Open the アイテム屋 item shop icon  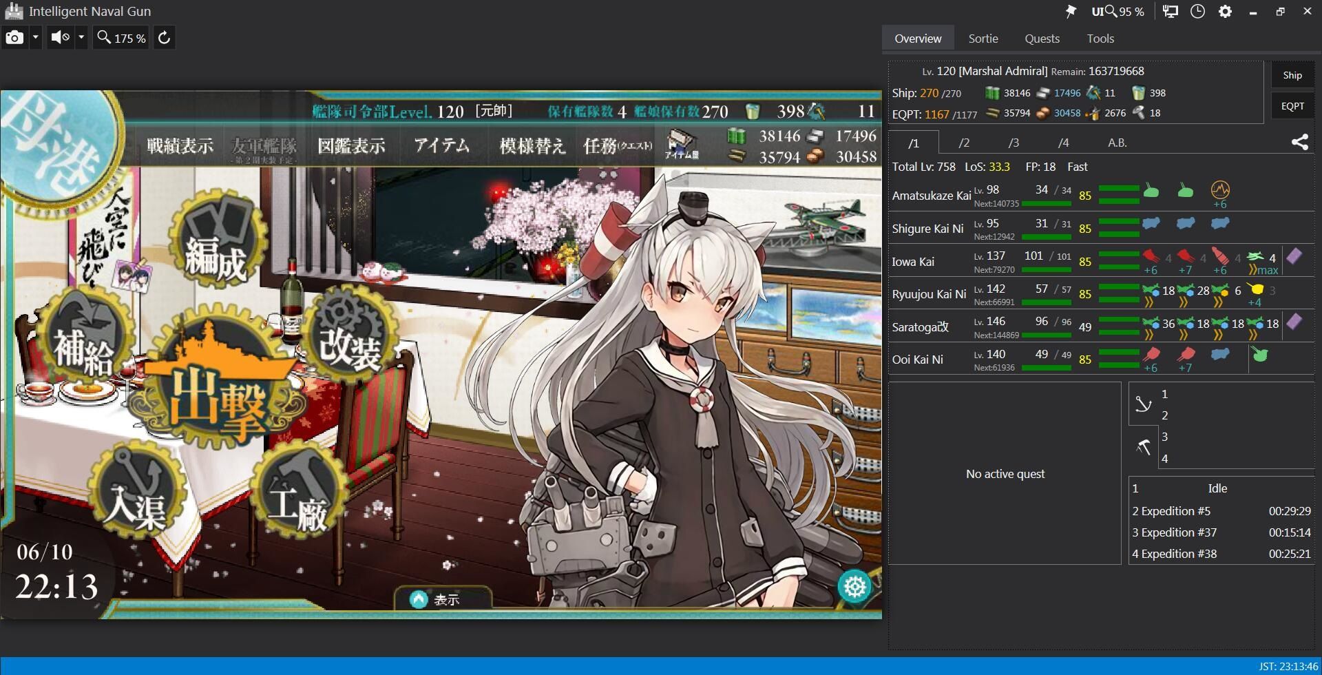pyautogui.click(x=682, y=145)
